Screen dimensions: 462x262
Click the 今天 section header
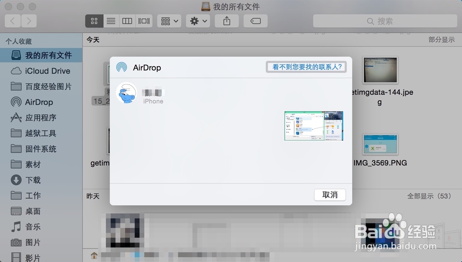click(93, 40)
